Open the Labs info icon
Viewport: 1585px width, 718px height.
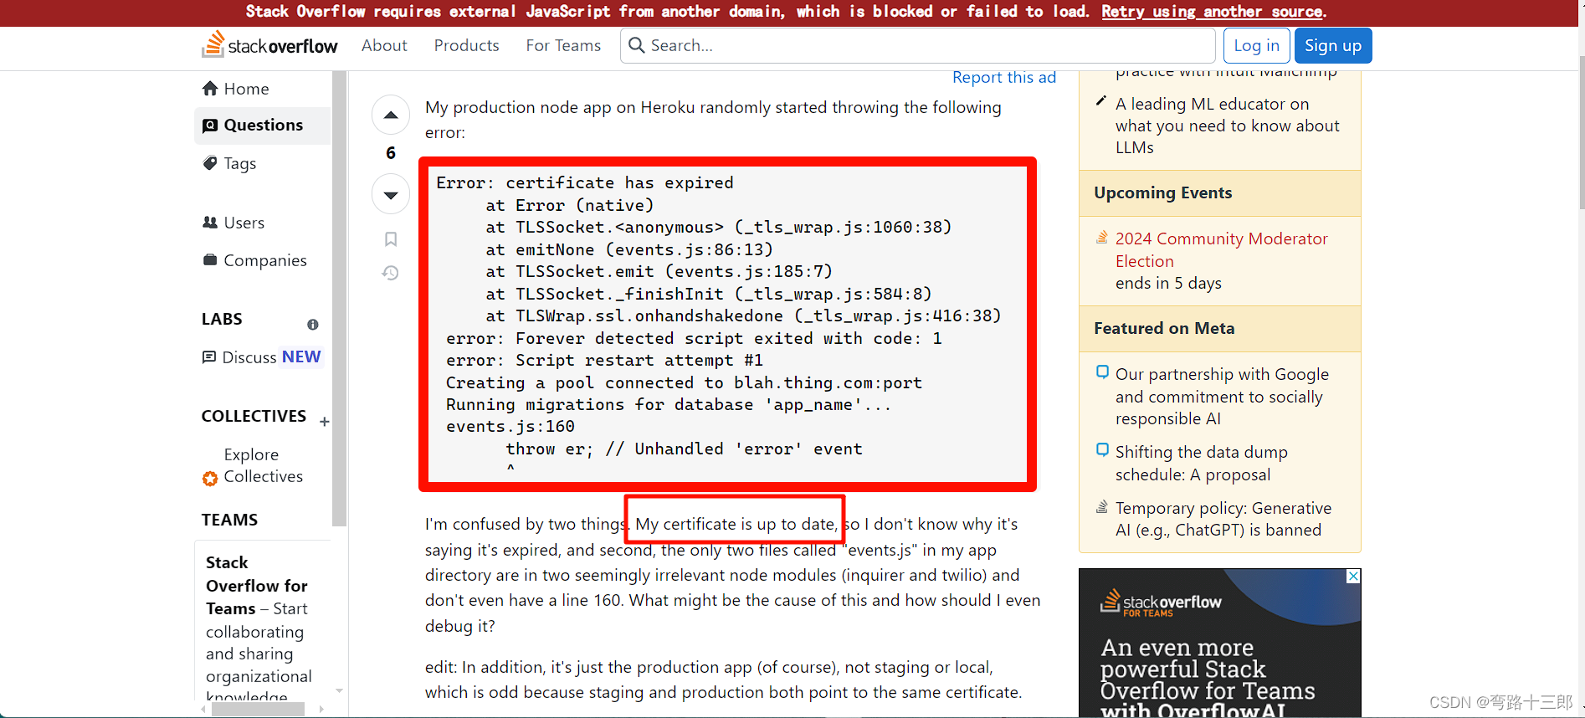coord(313,325)
